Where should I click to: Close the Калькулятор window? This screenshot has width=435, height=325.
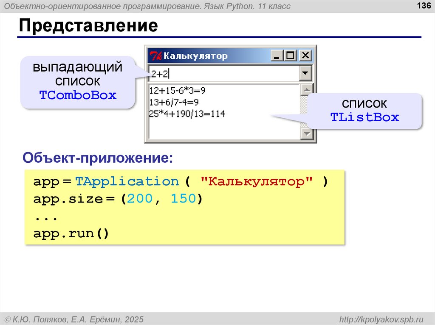click(305, 56)
